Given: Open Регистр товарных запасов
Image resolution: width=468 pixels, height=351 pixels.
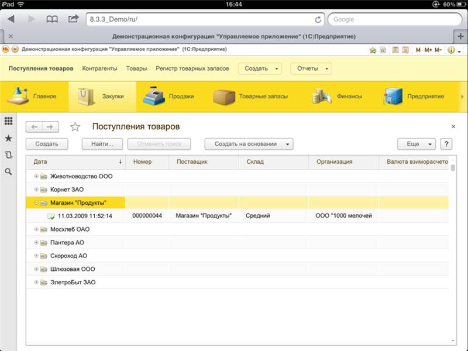Looking at the screenshot, I should coord(192,68).
